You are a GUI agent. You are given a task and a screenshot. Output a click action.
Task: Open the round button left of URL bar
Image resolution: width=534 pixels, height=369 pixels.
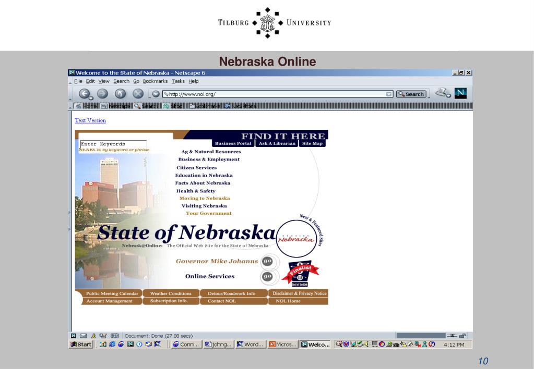click(156, 94)
